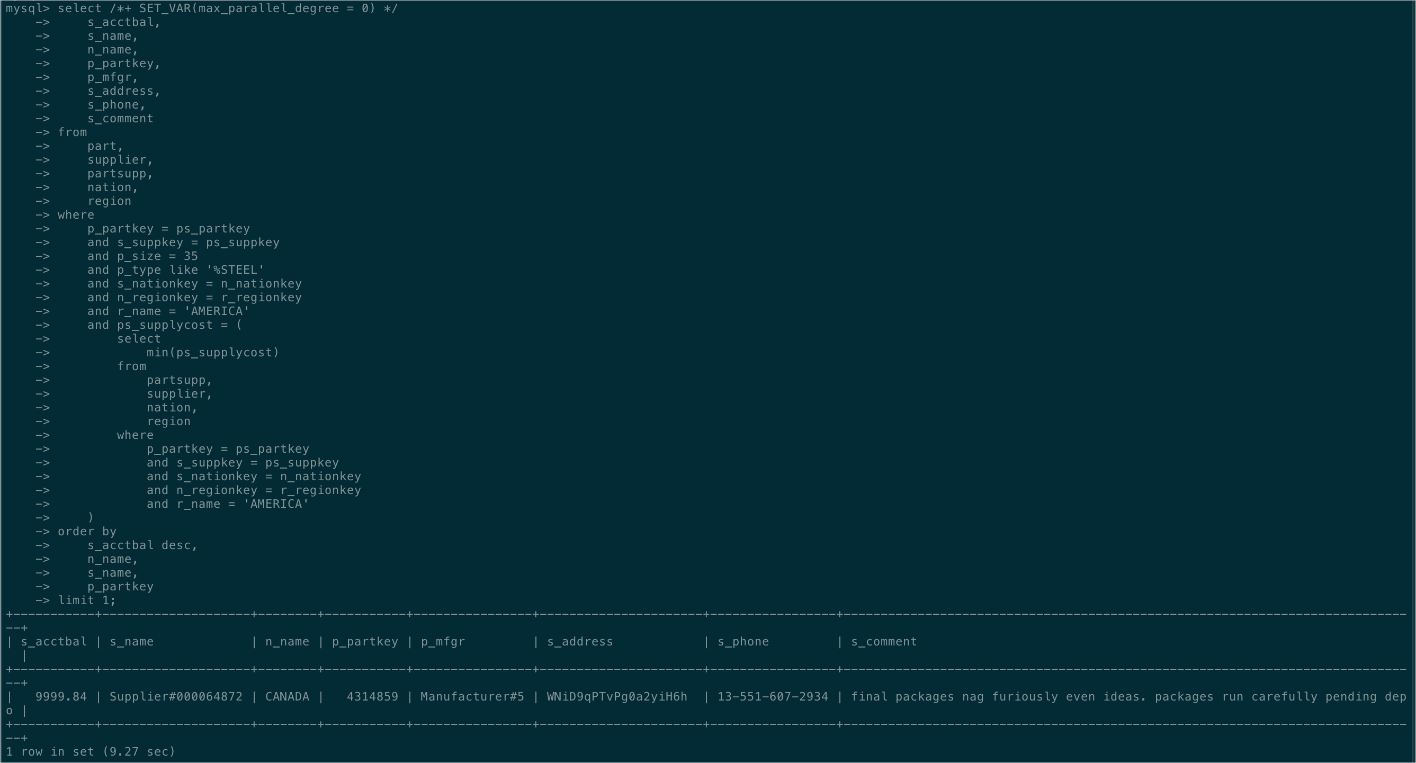Click the word 'from' before table list
The image size is (1416, 763).
click(73, 132)
